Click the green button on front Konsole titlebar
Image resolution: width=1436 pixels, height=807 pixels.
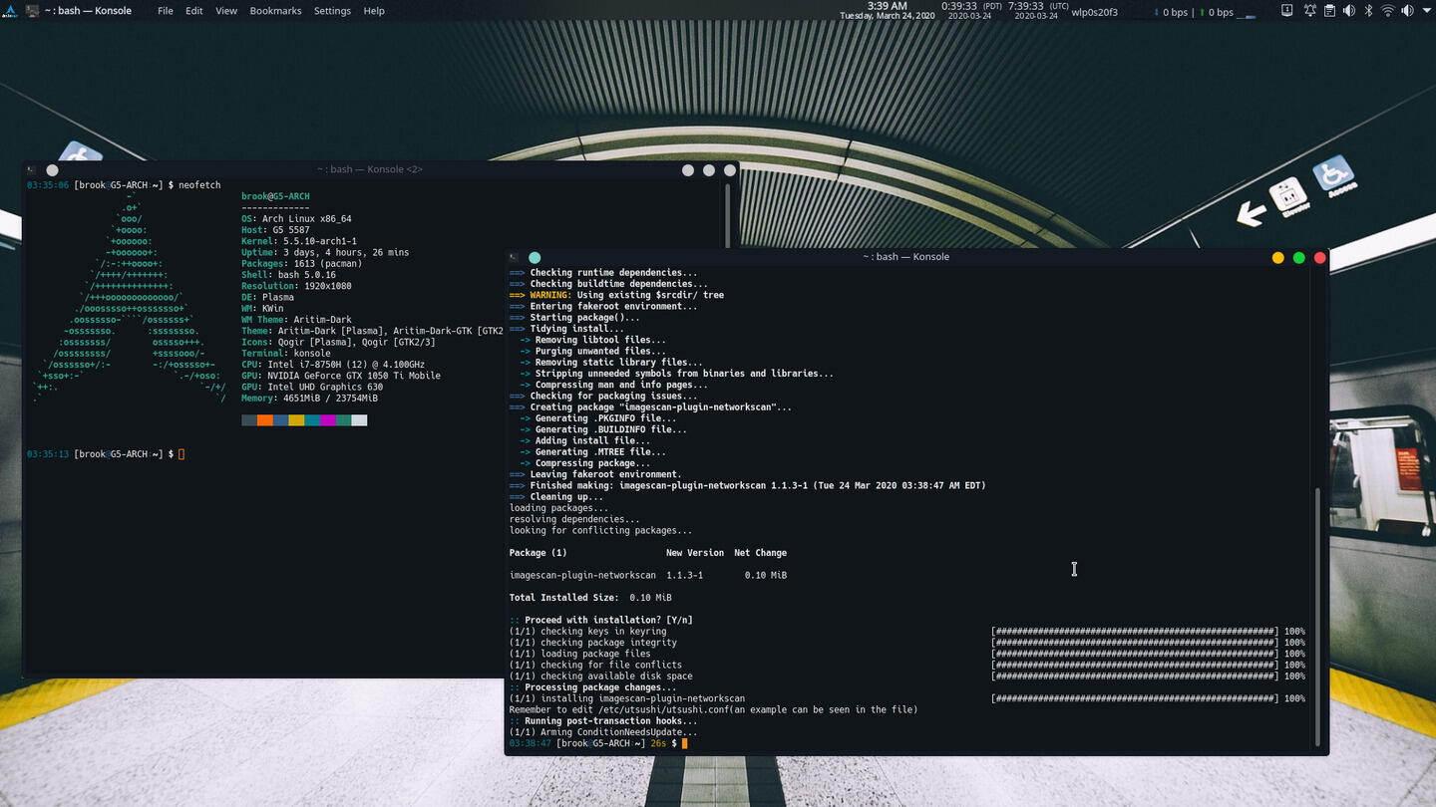click(1299, 258)
